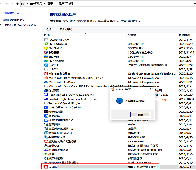The image size is (196, 170).
Task: Click the publisher Sogou.com cell
Action: 136,142
